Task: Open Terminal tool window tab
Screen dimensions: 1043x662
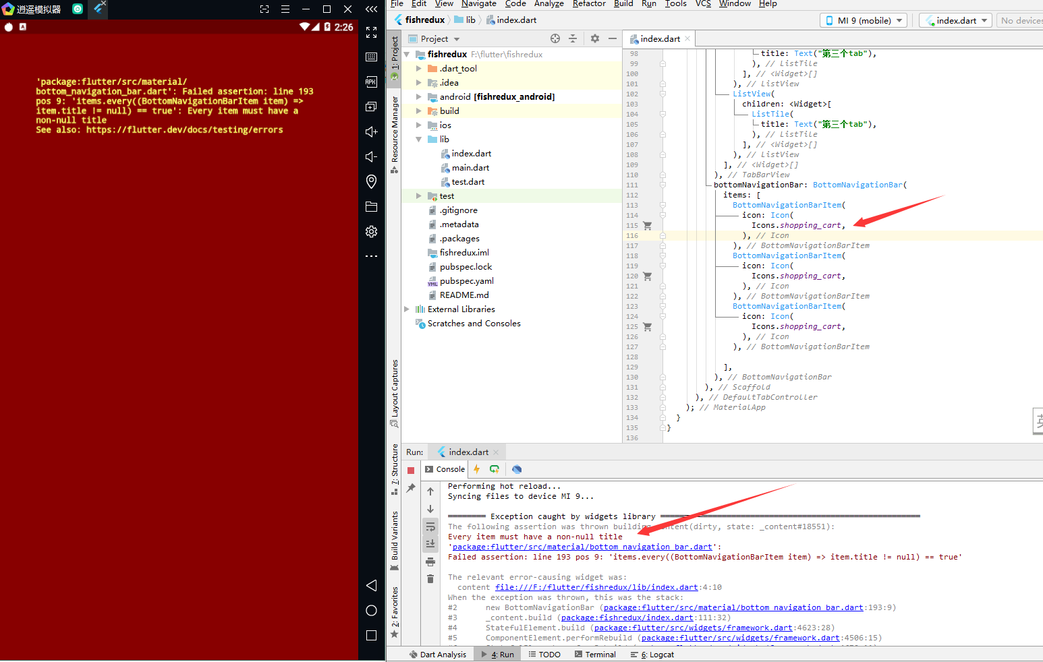Action: (595, 654)
